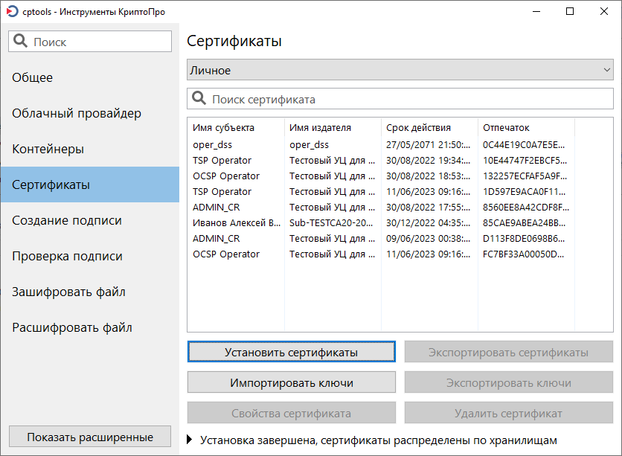Open the Личное certificate store dropdown
This screenshot has height=456, width=622.
tap(400, 70)
